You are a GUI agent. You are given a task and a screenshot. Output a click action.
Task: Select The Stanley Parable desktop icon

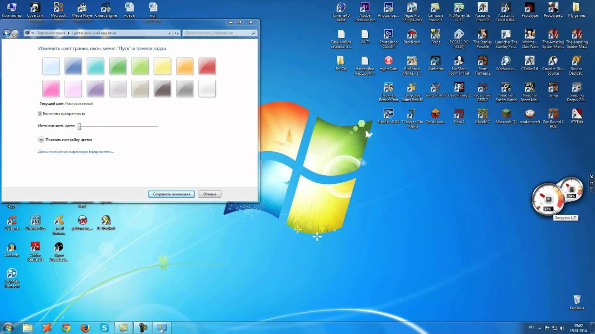483,39
